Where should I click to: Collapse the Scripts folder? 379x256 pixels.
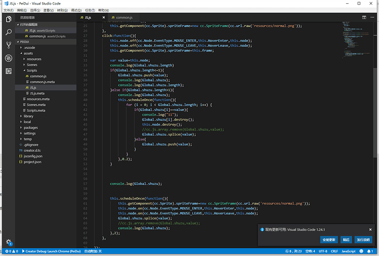tap(31, 70)
